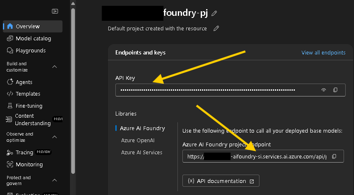The width and height of the screenshot is (354, 195).
Task: Click the Endpoints and keys heading
Action: 140,52
